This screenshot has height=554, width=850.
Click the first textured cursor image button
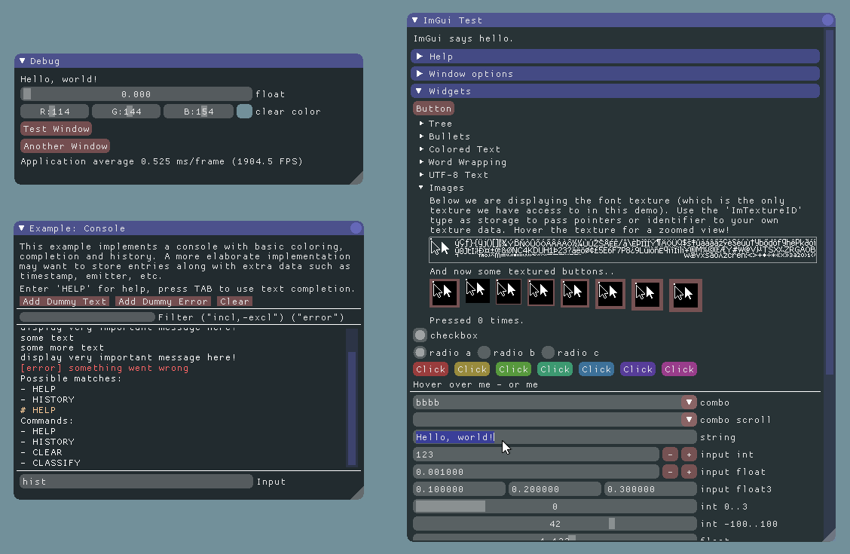click(x=444, y=292)
